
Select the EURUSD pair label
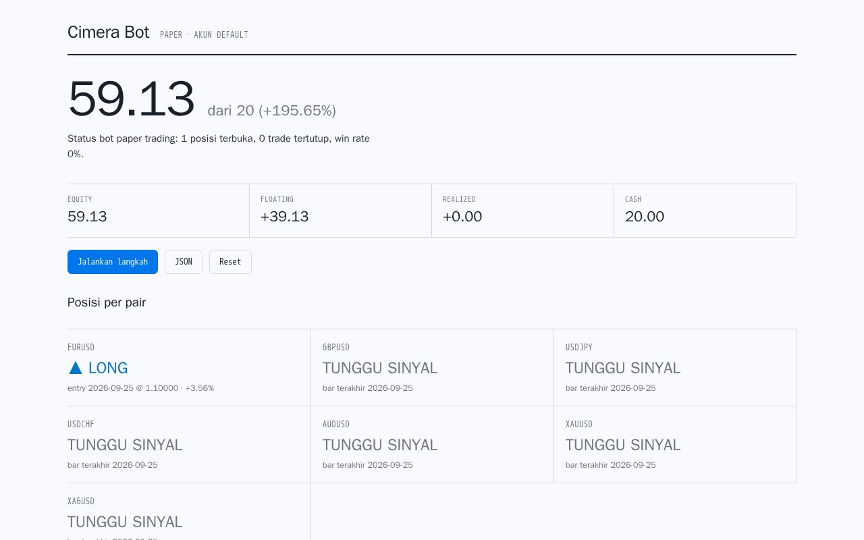point(81,347)
